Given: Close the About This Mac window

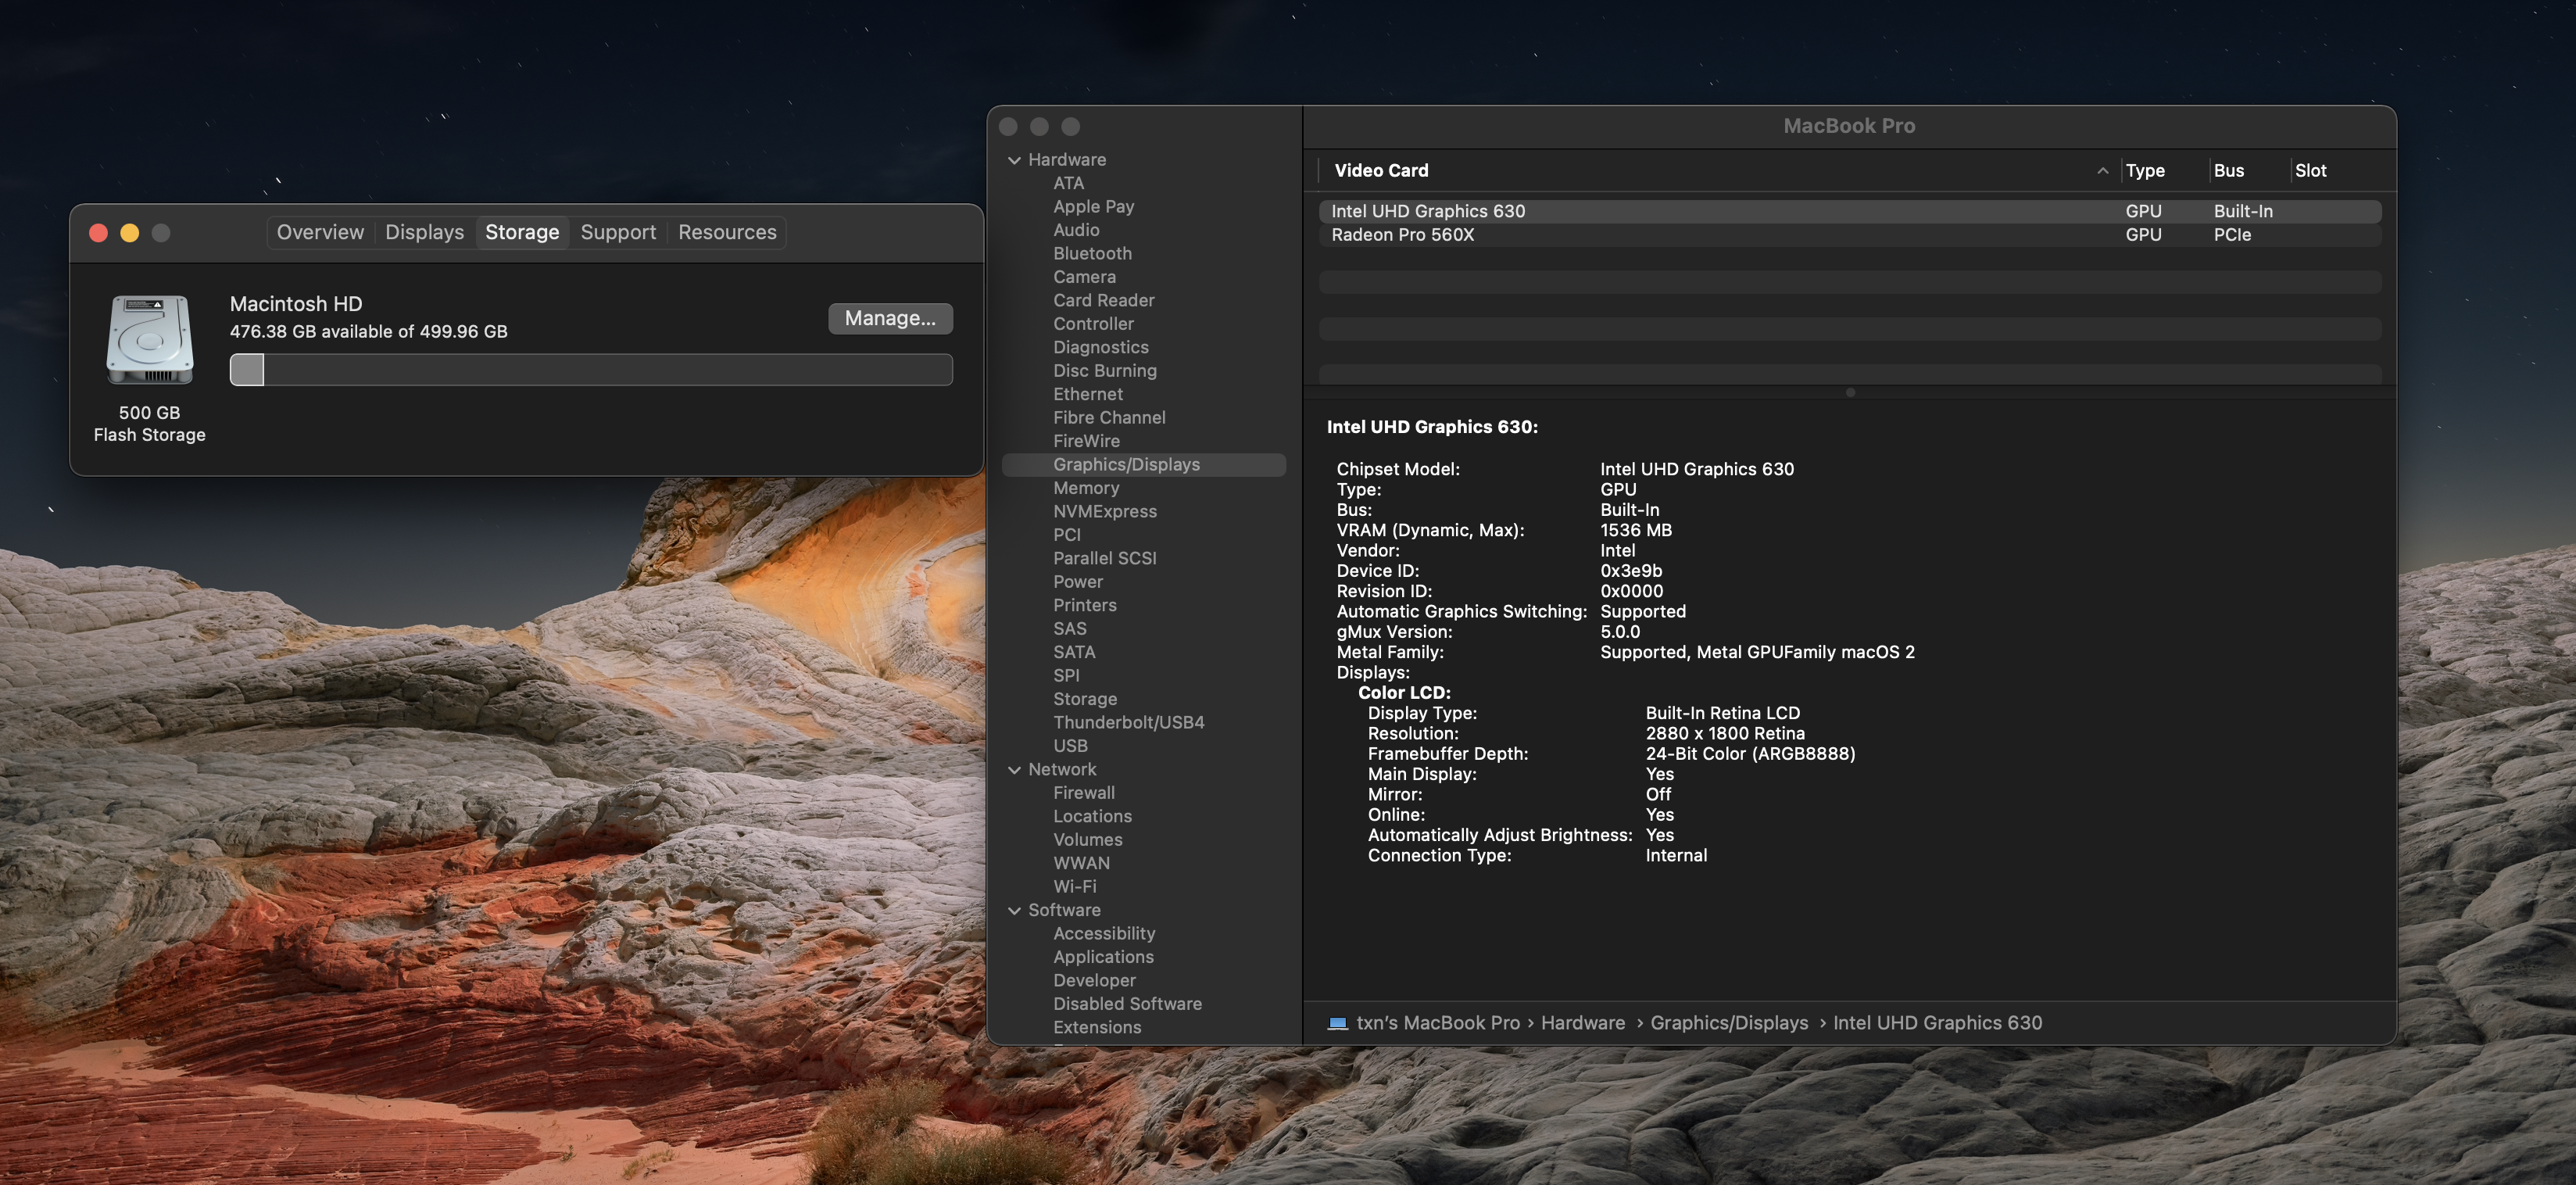Looking at the screenshot, I should 98,233.
